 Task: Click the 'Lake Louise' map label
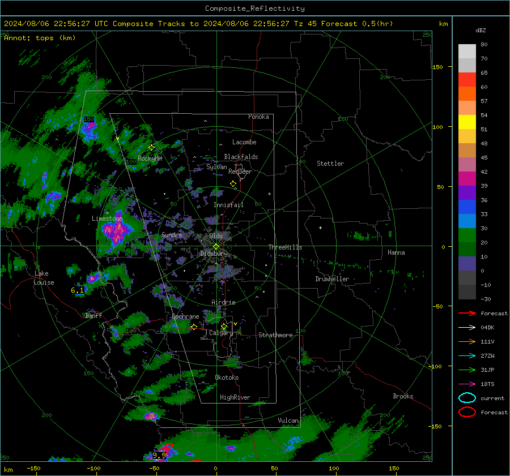pyautogui.click(x=44, y=278)
